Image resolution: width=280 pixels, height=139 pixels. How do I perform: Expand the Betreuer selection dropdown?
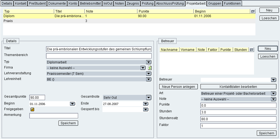pos(273,80)
